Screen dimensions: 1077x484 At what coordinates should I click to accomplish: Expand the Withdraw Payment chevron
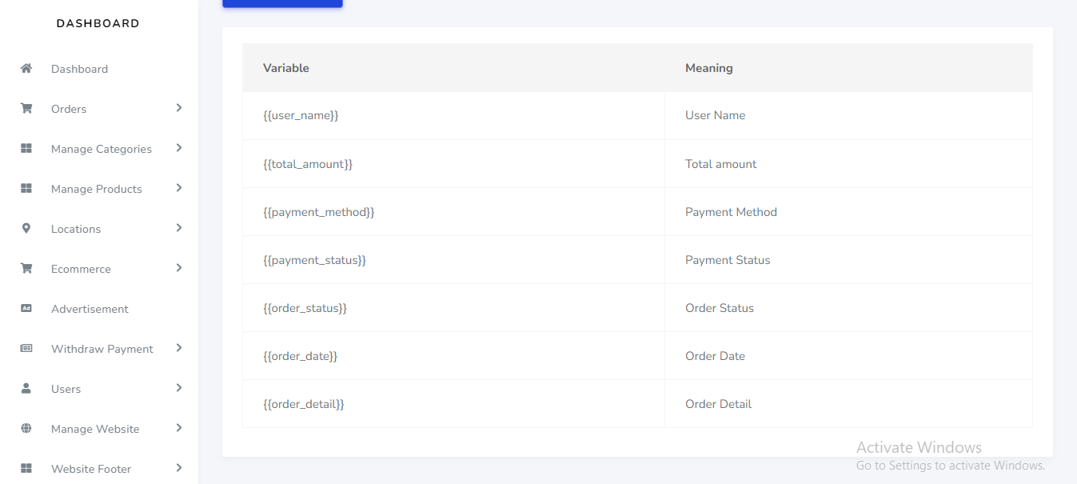[179, 348]
